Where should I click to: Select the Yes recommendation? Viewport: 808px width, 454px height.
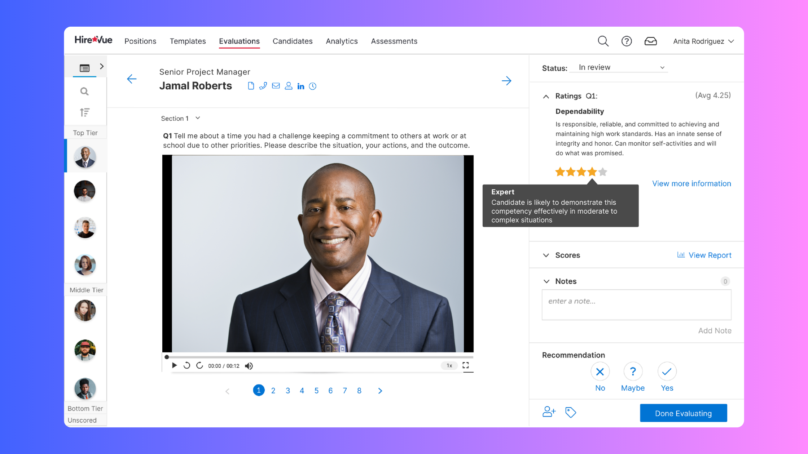click(x=667, y=372)
